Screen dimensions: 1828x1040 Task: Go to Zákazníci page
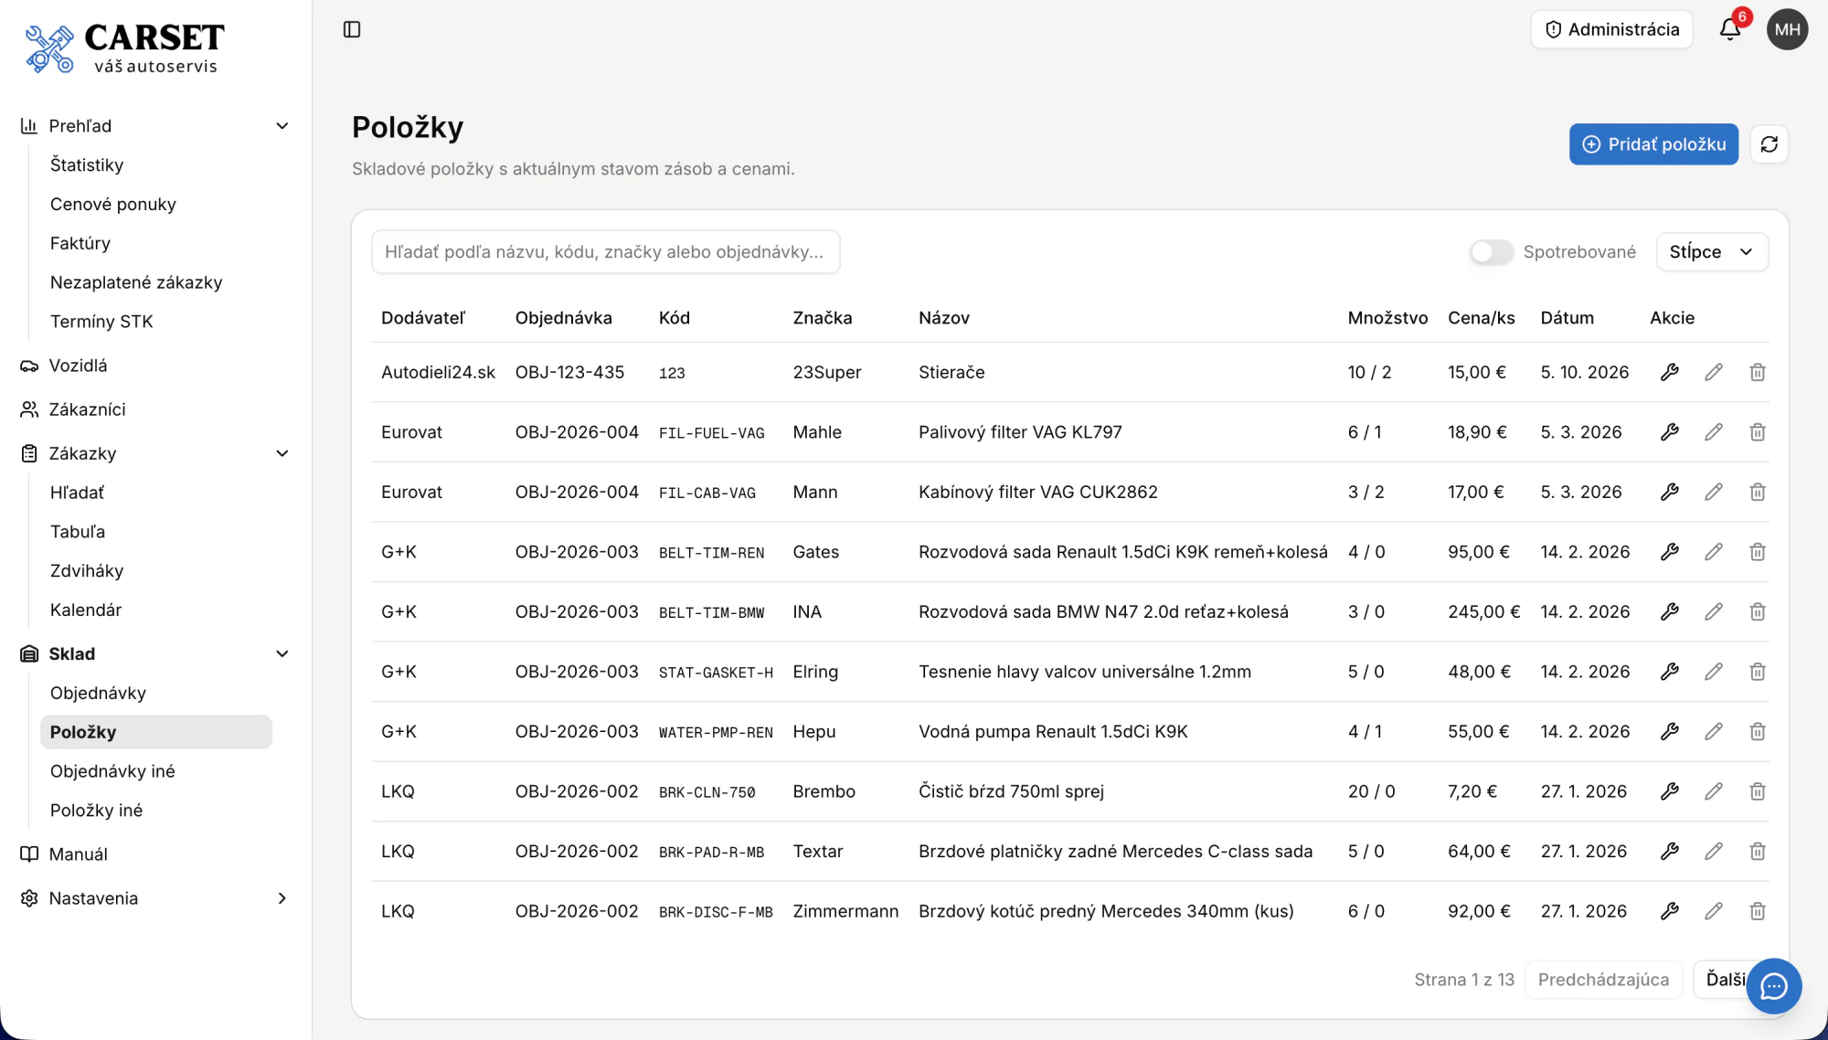coord(87,409)
